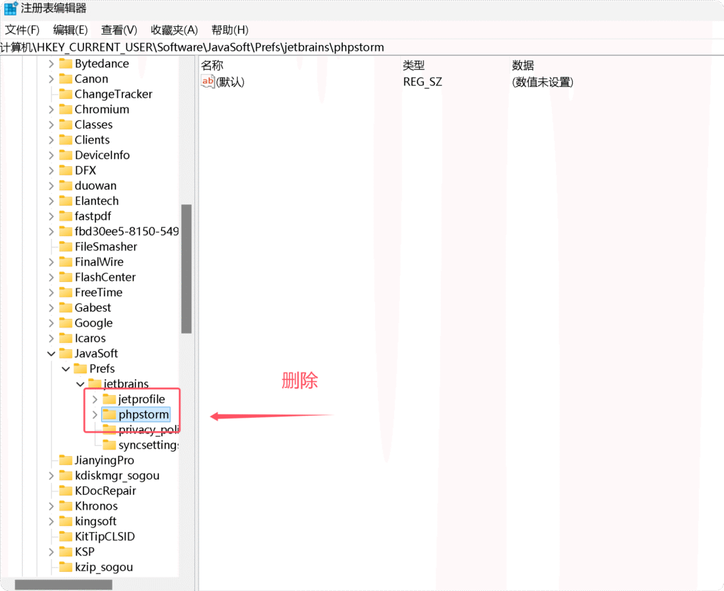This screenshot has height=591, width=724.
Task: Expand the Classes key
Action: pos(51,124)
